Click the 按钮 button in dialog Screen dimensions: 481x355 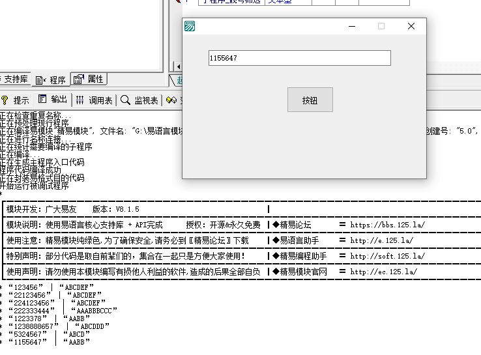[310, 100]
